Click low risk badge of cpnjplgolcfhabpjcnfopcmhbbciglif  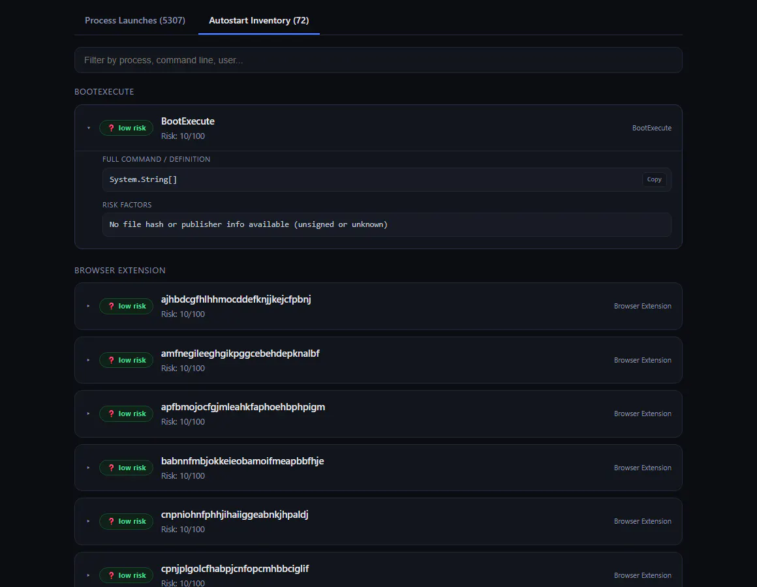pyautogui.click(x=126, y=575)
